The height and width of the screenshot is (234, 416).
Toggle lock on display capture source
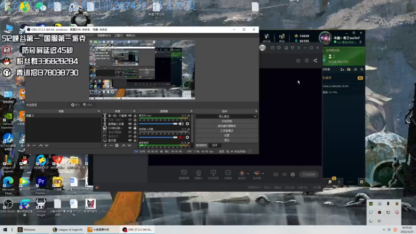tap(135, 140)
